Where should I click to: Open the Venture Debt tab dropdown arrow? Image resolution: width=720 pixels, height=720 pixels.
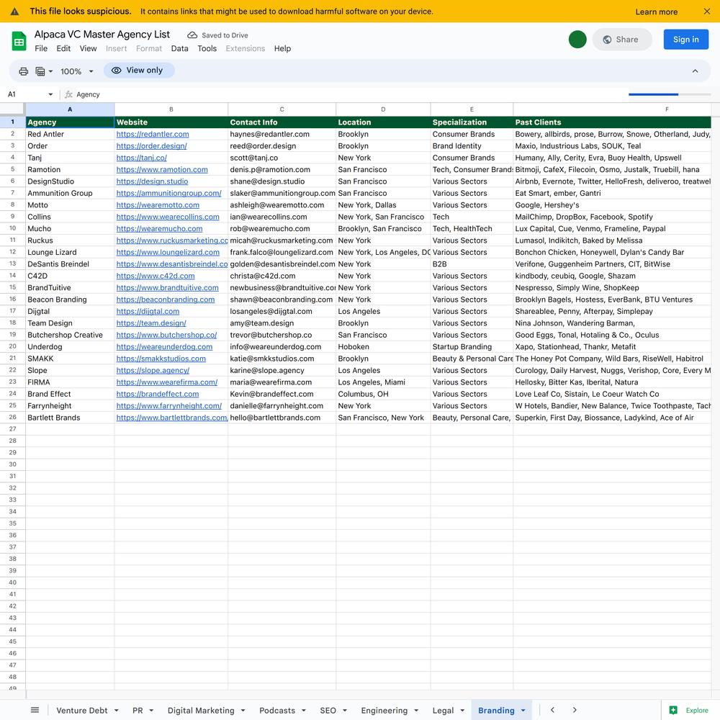tap(117, 711)
